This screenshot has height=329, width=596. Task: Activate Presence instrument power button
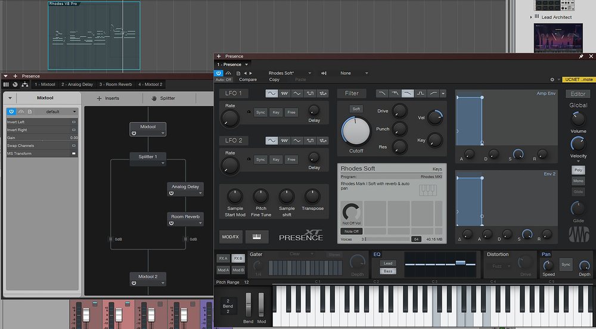tap(219, 73)
